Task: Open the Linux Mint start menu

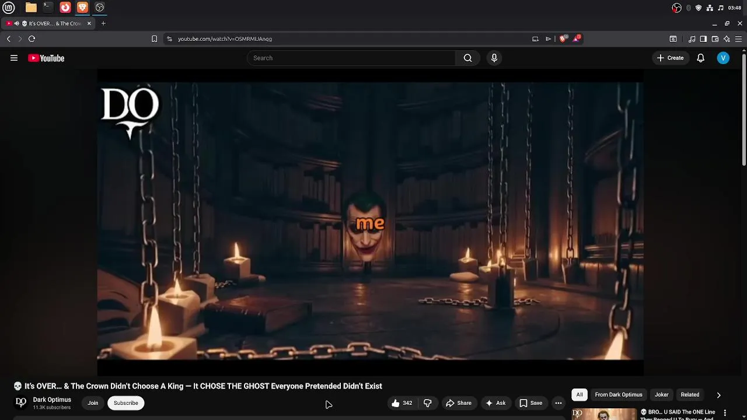Action: coord(9,8)
